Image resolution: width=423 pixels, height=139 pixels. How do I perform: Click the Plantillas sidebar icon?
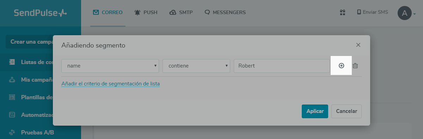(12, 97)
